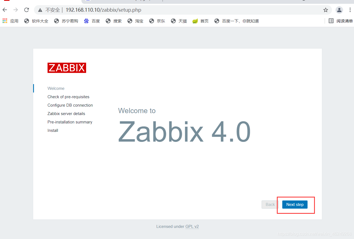Viewport: 354px width, 239px height.
Task: Click the not-secure warning triangle icon
Action: 40,10
